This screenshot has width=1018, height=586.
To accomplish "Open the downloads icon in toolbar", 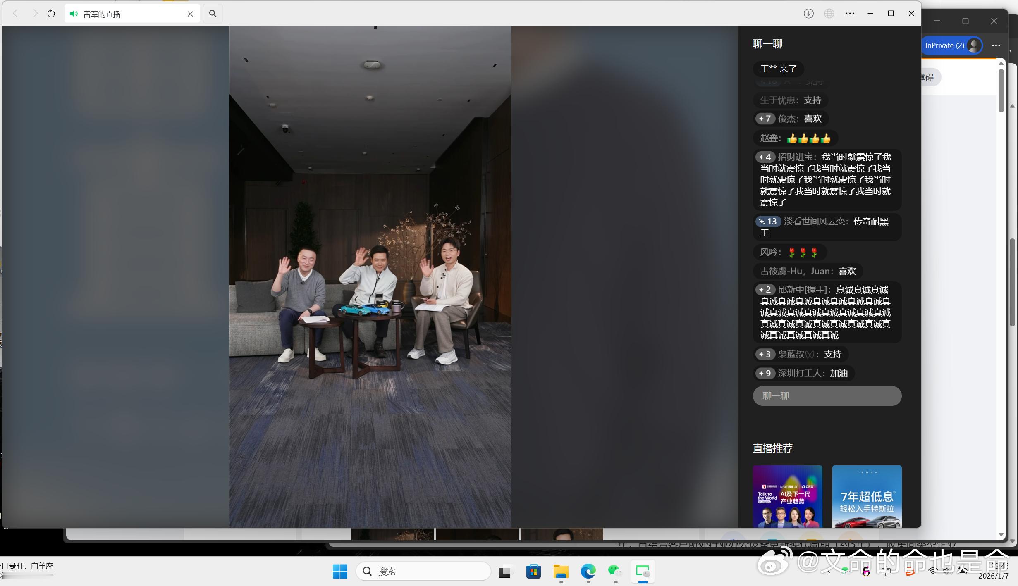I will pyautogui.click(x=808, y=14).
